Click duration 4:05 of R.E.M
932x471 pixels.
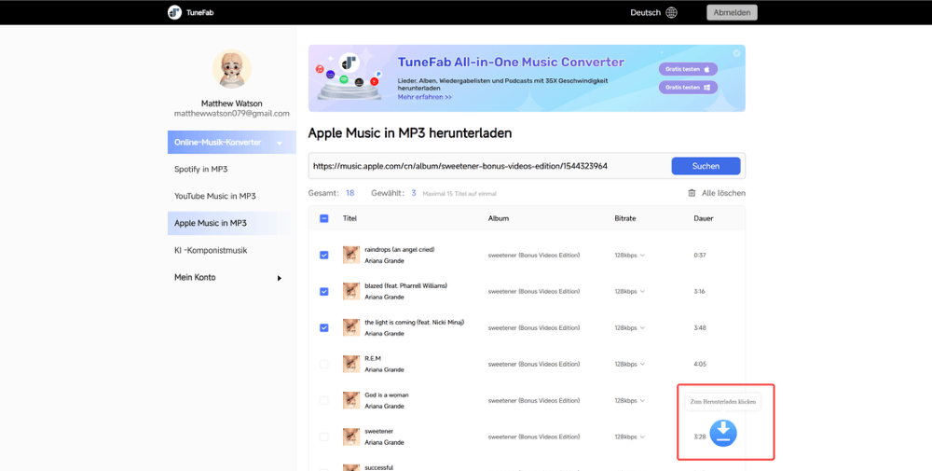(700, 364)
